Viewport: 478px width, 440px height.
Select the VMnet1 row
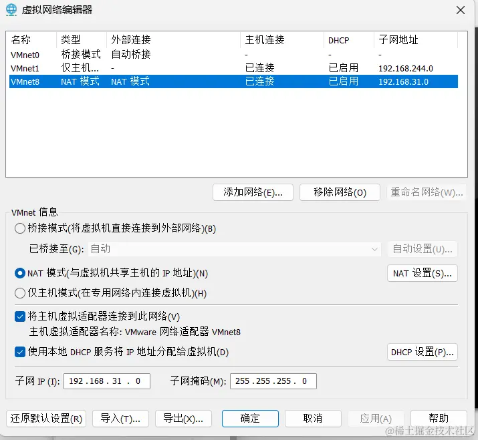tap(233, 68)
